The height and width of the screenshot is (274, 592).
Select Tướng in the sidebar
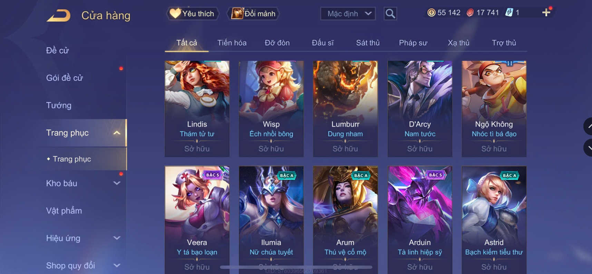[59, 105]
